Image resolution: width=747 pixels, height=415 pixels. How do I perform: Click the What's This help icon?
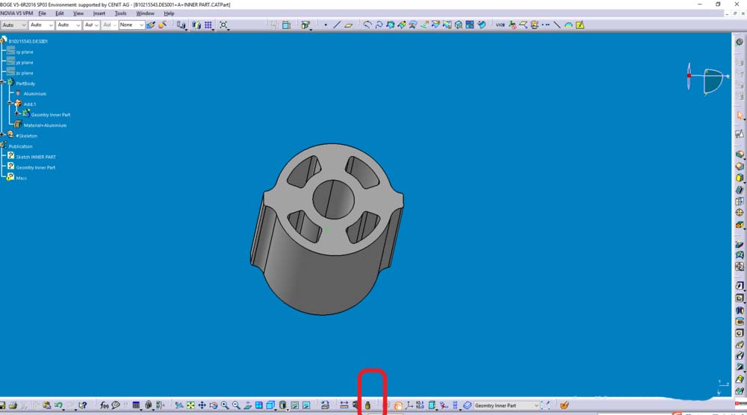(82, 405)
